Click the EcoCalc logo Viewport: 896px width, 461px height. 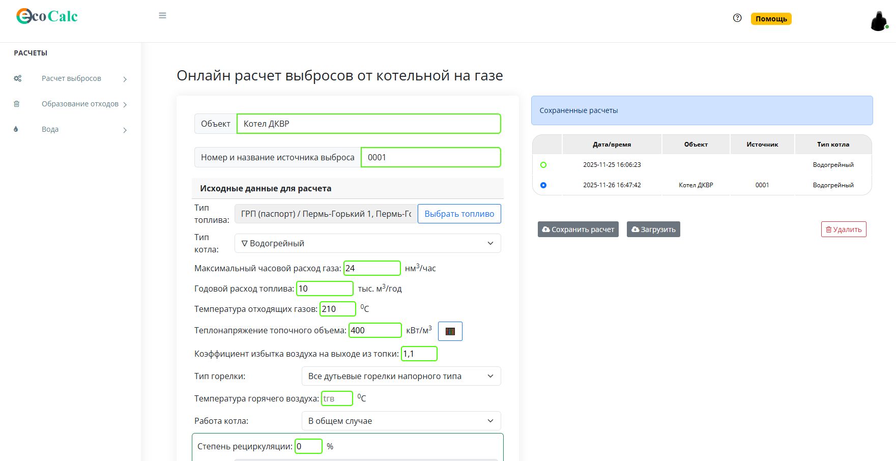[47, 16]
